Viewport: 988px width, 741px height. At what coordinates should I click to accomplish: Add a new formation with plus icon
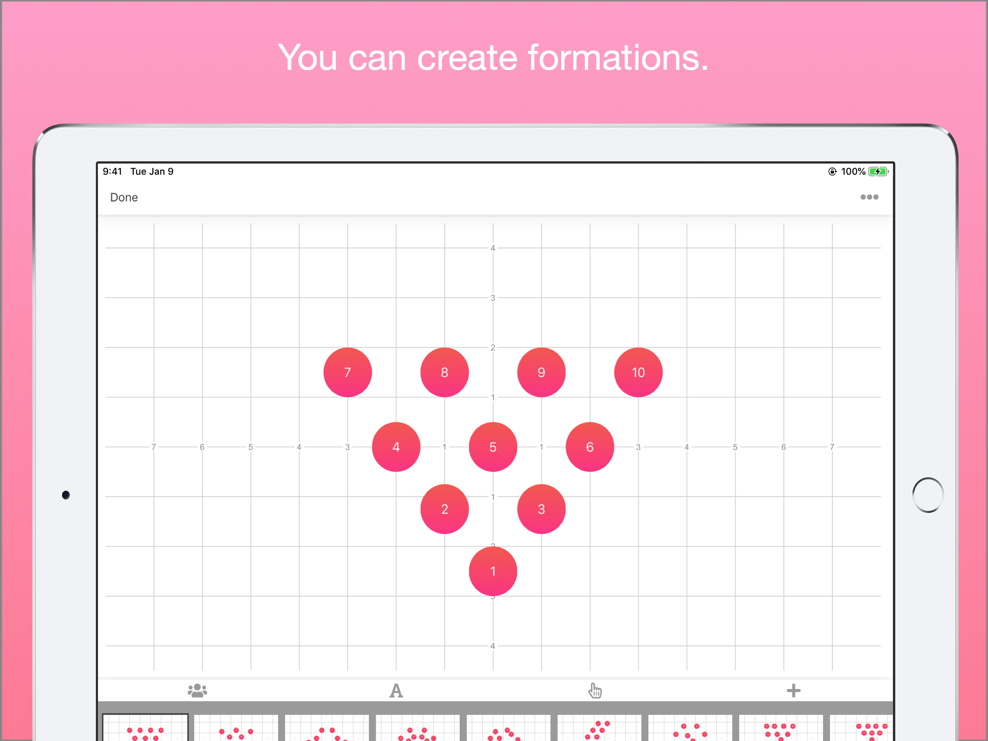(793, 690)
